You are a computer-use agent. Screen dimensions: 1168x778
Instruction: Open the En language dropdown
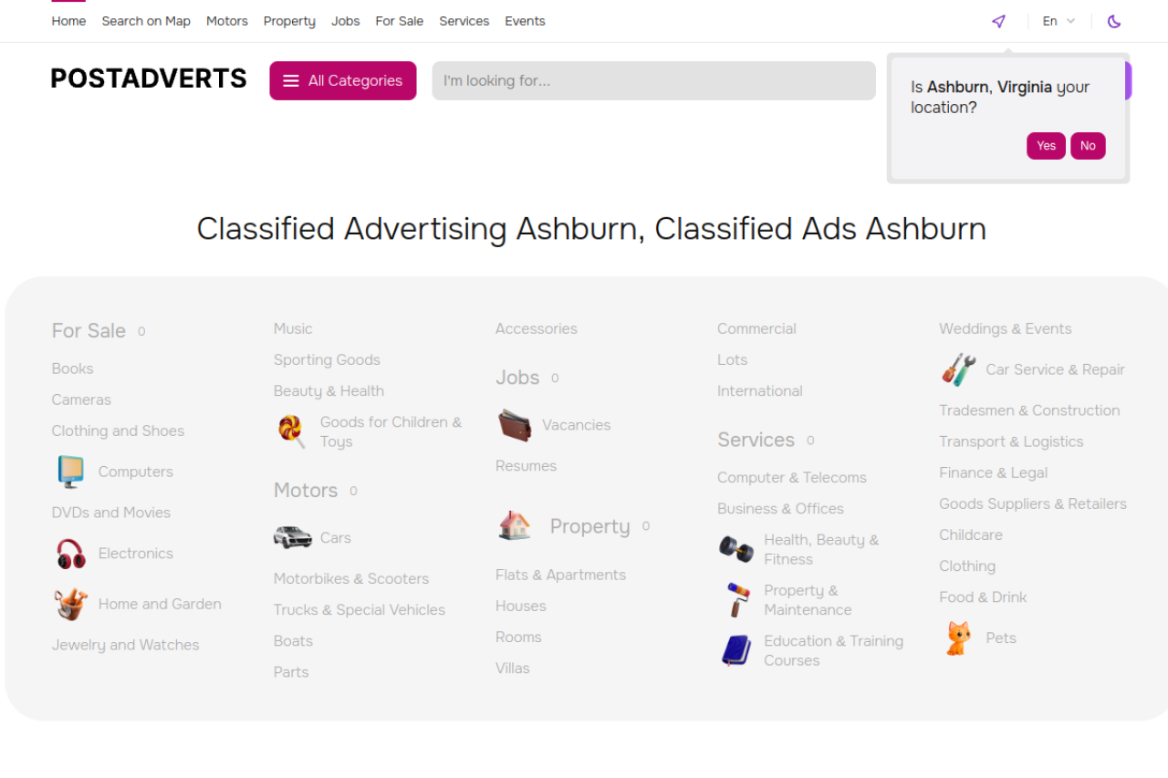coord(1058,21)
